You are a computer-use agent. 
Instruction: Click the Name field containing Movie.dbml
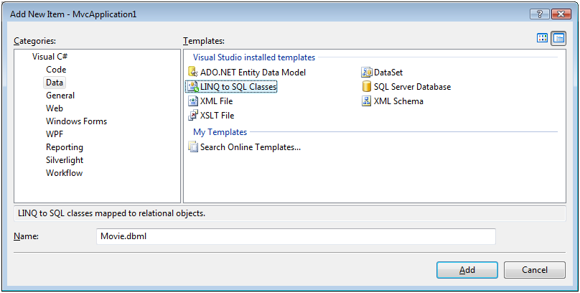pos(295,236)
